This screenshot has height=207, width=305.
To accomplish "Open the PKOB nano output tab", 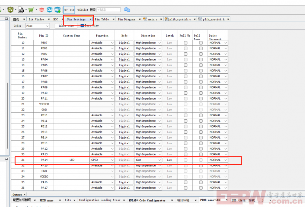I will [46, 200].
